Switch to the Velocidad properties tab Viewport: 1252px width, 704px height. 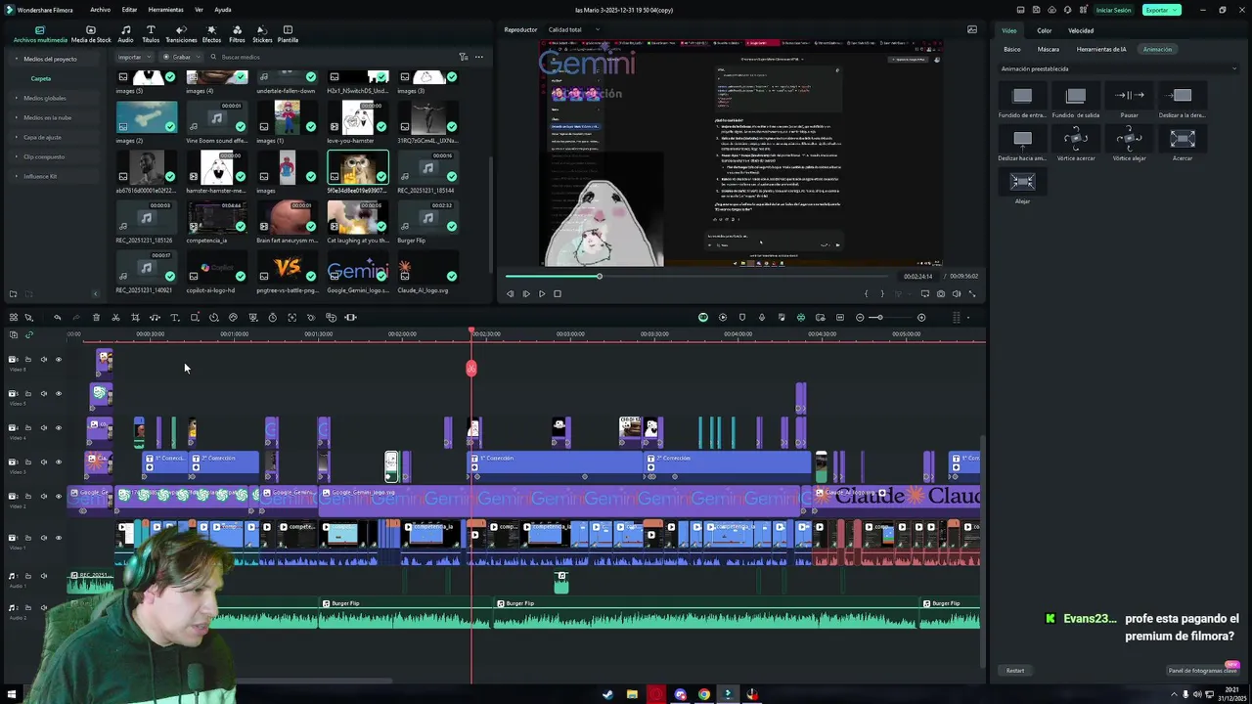click(x=1081, y=30)
